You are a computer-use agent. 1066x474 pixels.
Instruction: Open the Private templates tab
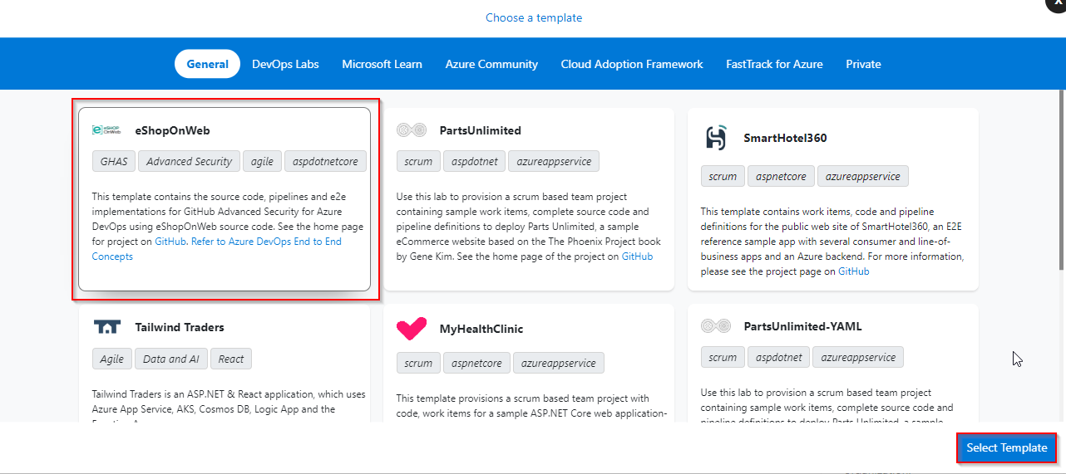pyautogui.click(x=863, y=64)
